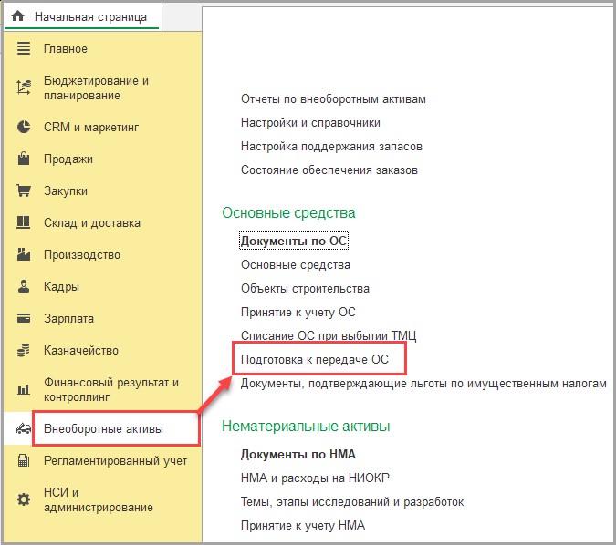
Task: Open Финансовый результат и контроллинг section
Action: (x=111, y=390)
